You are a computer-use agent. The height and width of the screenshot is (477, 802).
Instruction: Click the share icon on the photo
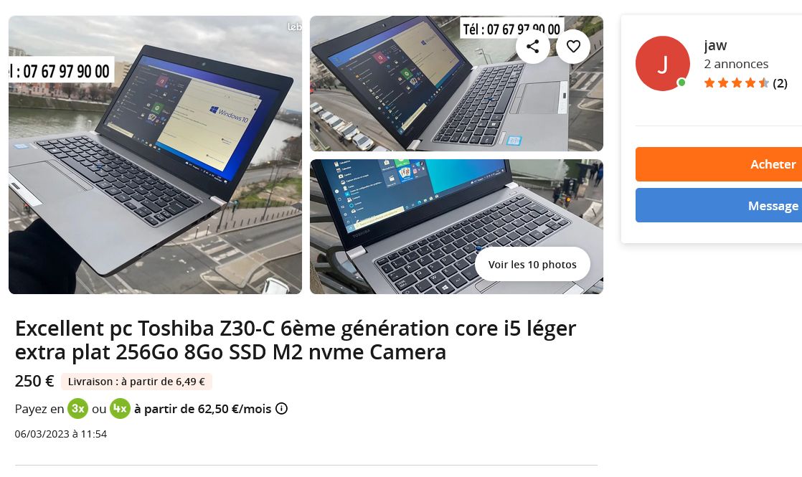[x=532, y=47]
